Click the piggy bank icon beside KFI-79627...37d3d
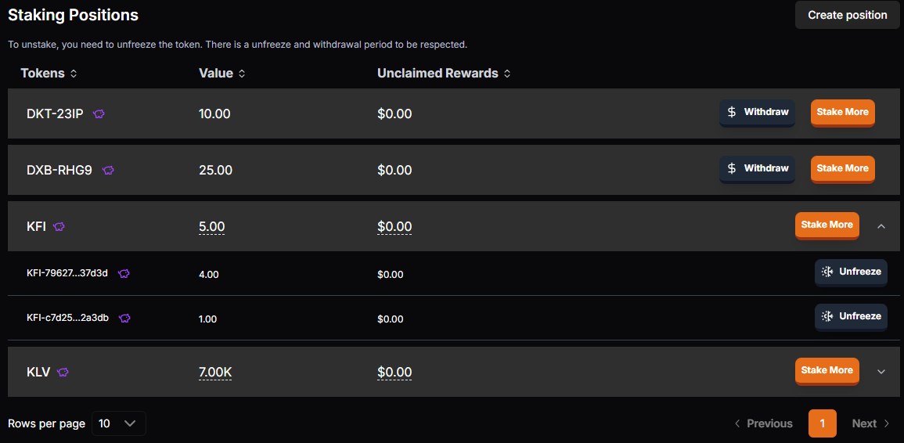904x443 pixels. pyautogui.click(x=124, y=273)
